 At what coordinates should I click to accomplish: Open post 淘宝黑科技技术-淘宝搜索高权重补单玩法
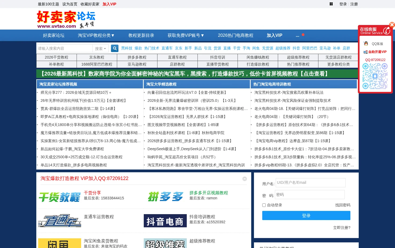coord(289,92)
